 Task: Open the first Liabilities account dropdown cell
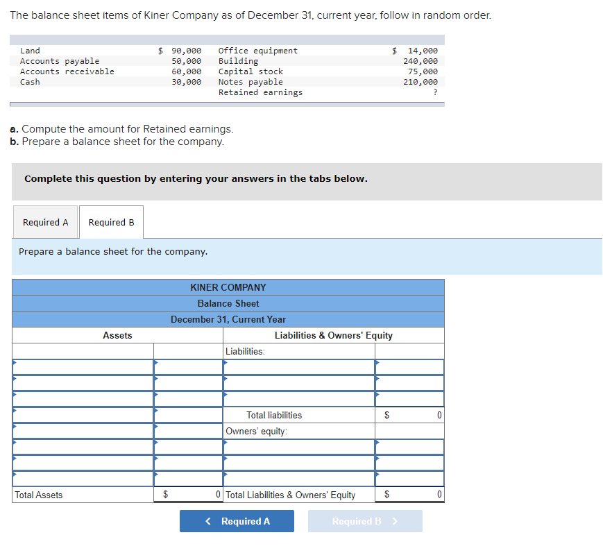298,367
